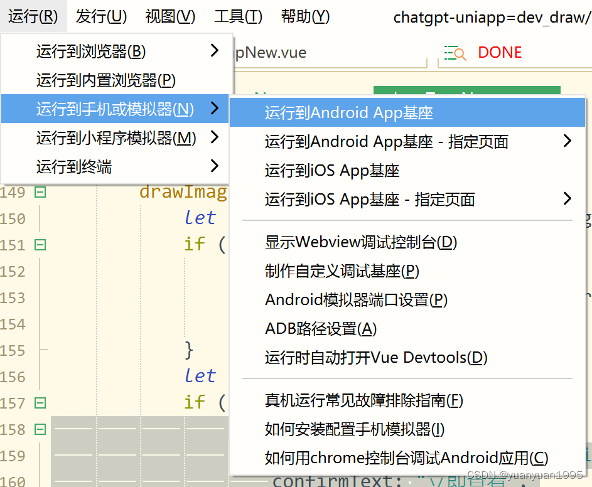This screenshot has height=487, width=592.
Task: Open 如何安装配置手机模拟器(I)
Action: pyautogui.click(x=407, y=429)
